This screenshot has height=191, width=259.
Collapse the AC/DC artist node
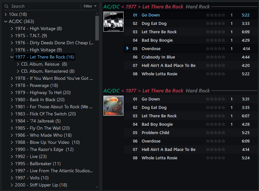(6, 22)
